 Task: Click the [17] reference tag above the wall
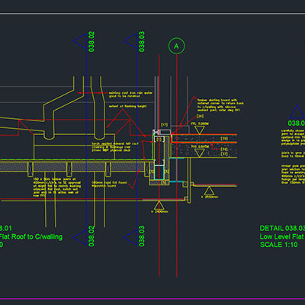tap(165, 124)
